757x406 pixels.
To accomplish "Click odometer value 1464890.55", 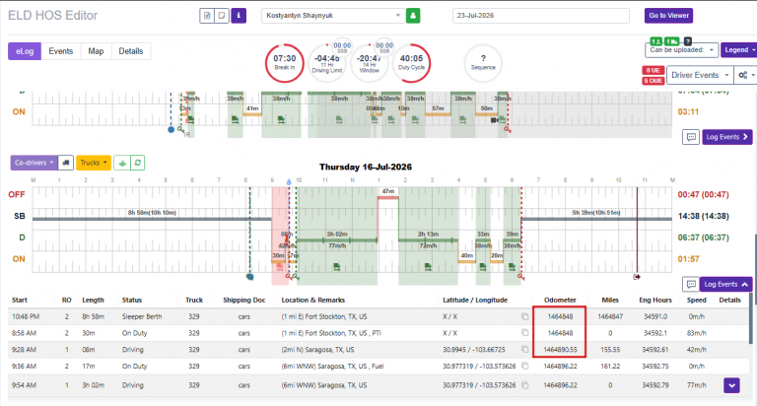I will click(x=560, y=350).
